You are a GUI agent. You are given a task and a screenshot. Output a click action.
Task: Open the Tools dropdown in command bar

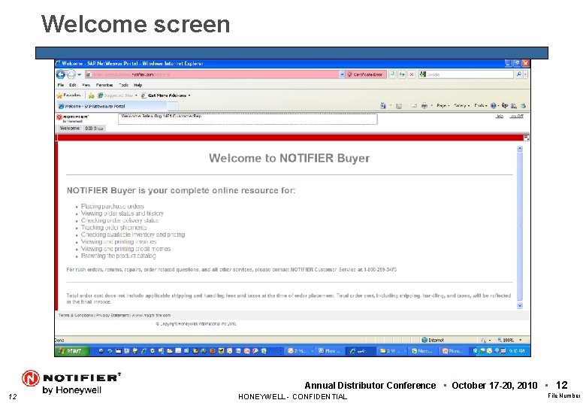point(481,106)
